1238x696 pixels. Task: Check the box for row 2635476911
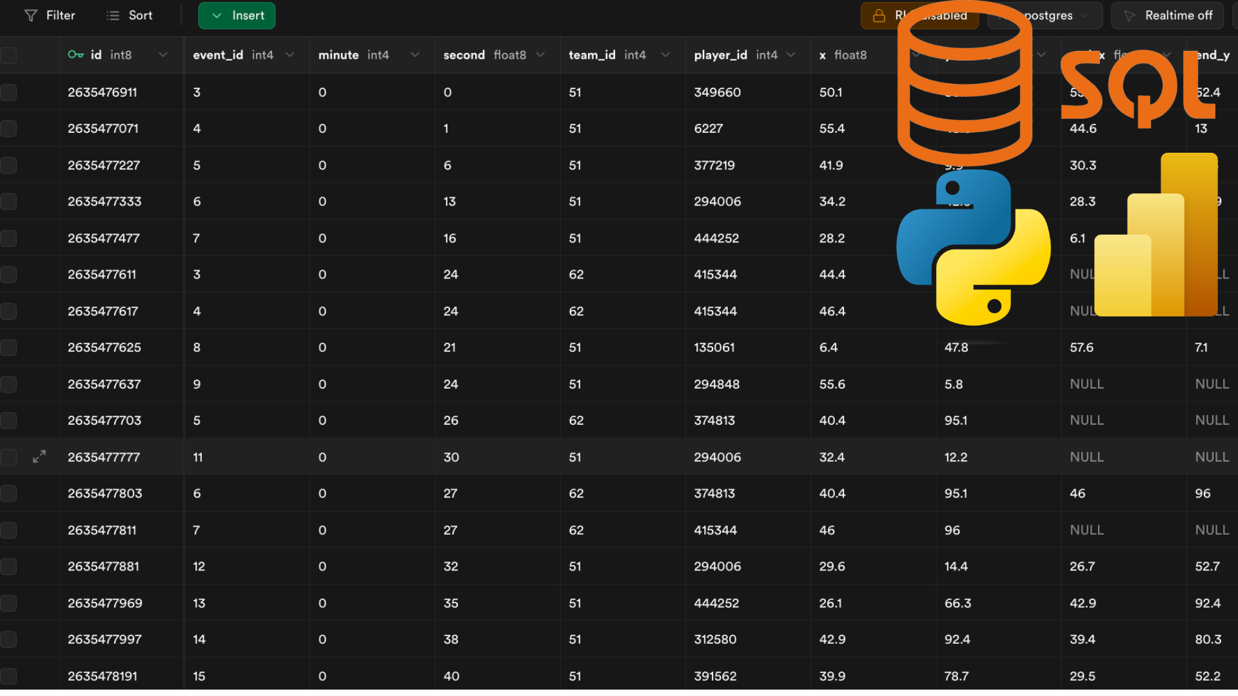point(8,92)
